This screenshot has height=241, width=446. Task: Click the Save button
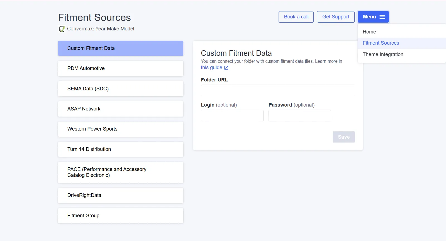click(343, 137)
